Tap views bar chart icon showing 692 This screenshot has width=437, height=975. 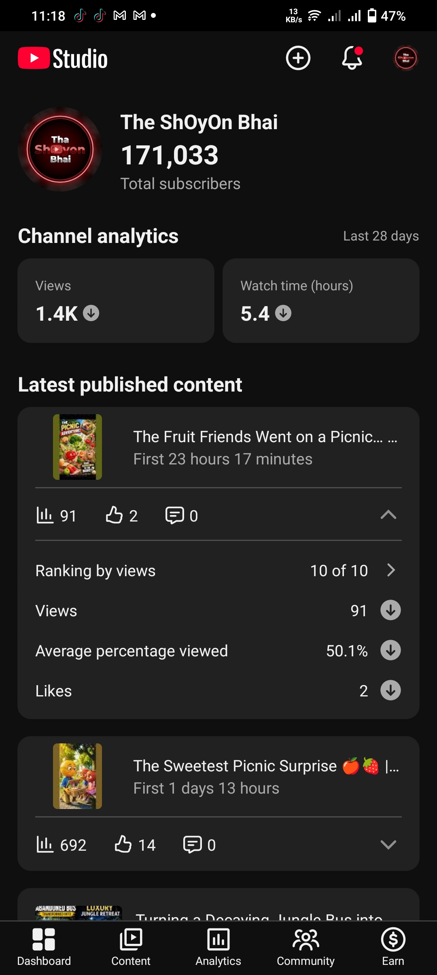tap(45, 845)
